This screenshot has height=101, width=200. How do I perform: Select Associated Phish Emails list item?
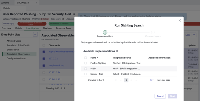tap(18, 45)
